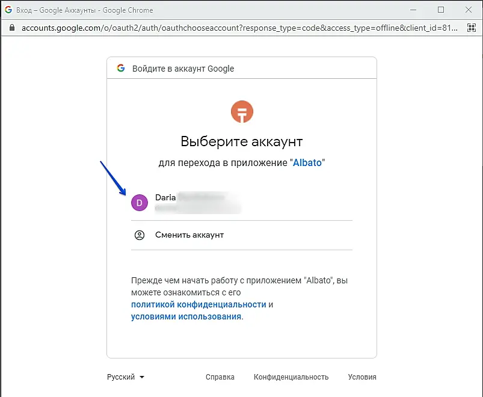Image resolution: width=483 pixels, height=397 pixels.
Task: Open политикой конфиденциальности link
Action: 198,304
